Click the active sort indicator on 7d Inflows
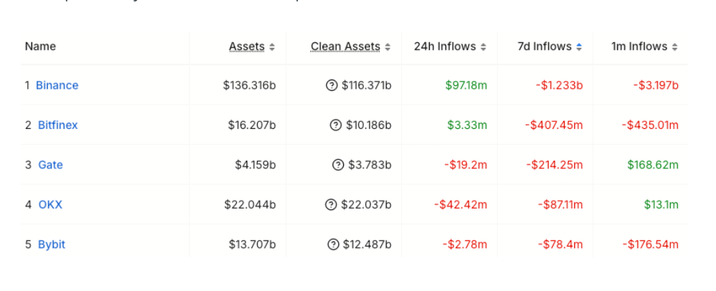The image size is (716, 291). point(579,47)
